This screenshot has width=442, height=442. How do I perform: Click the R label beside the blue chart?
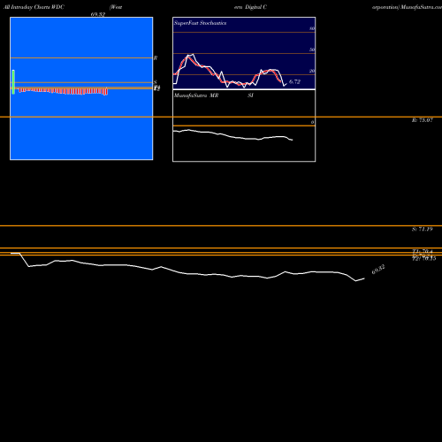[x=156, y=58]
